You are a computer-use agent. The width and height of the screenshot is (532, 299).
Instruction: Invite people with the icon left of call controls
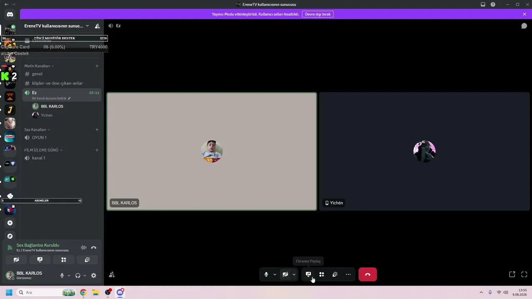click(x=112, y=274)
